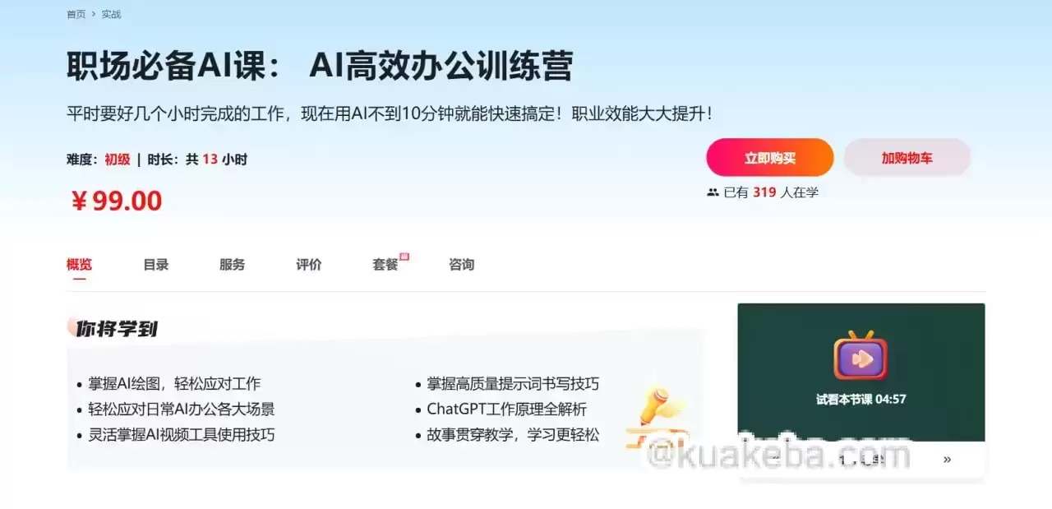Select the 服务 tab
This screenshot has width=1052, height=509.
pyautogui.click(x=233, y=265)
